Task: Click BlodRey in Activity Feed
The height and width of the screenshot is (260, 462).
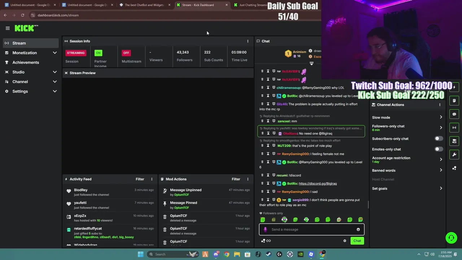Action: tap(81, 190)
